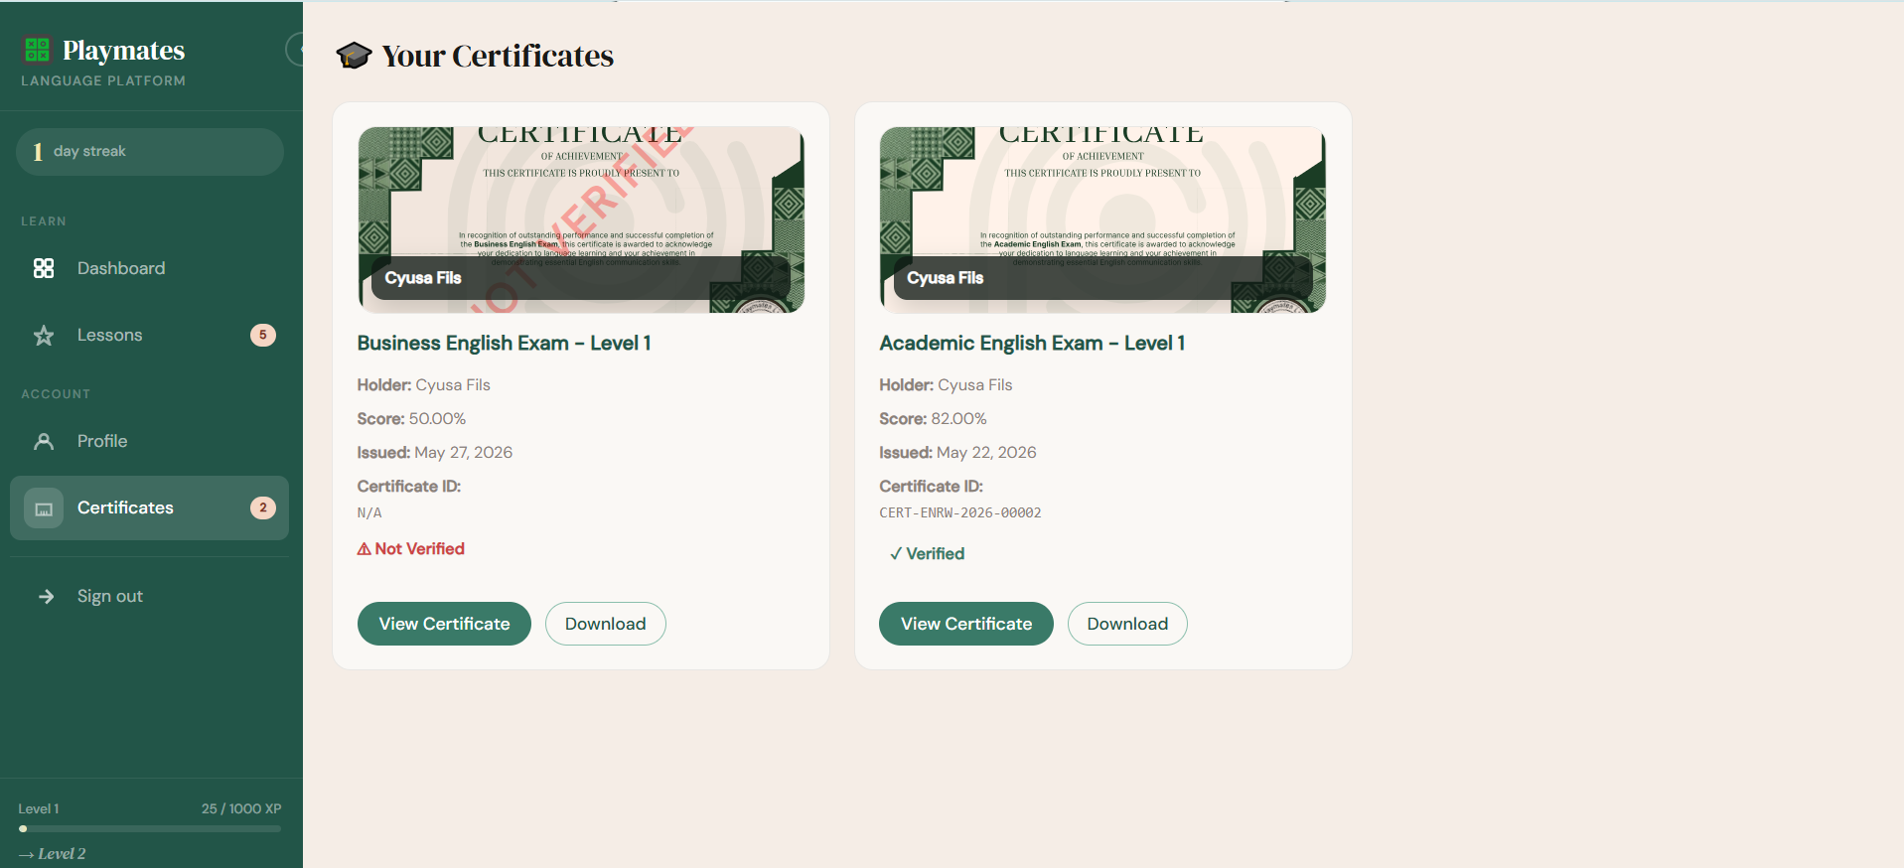Open the Dashboard menu item

tap(149, 268)
